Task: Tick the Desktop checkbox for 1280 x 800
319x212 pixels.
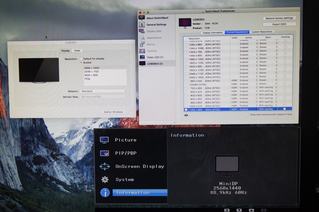Action: [285, 109]
